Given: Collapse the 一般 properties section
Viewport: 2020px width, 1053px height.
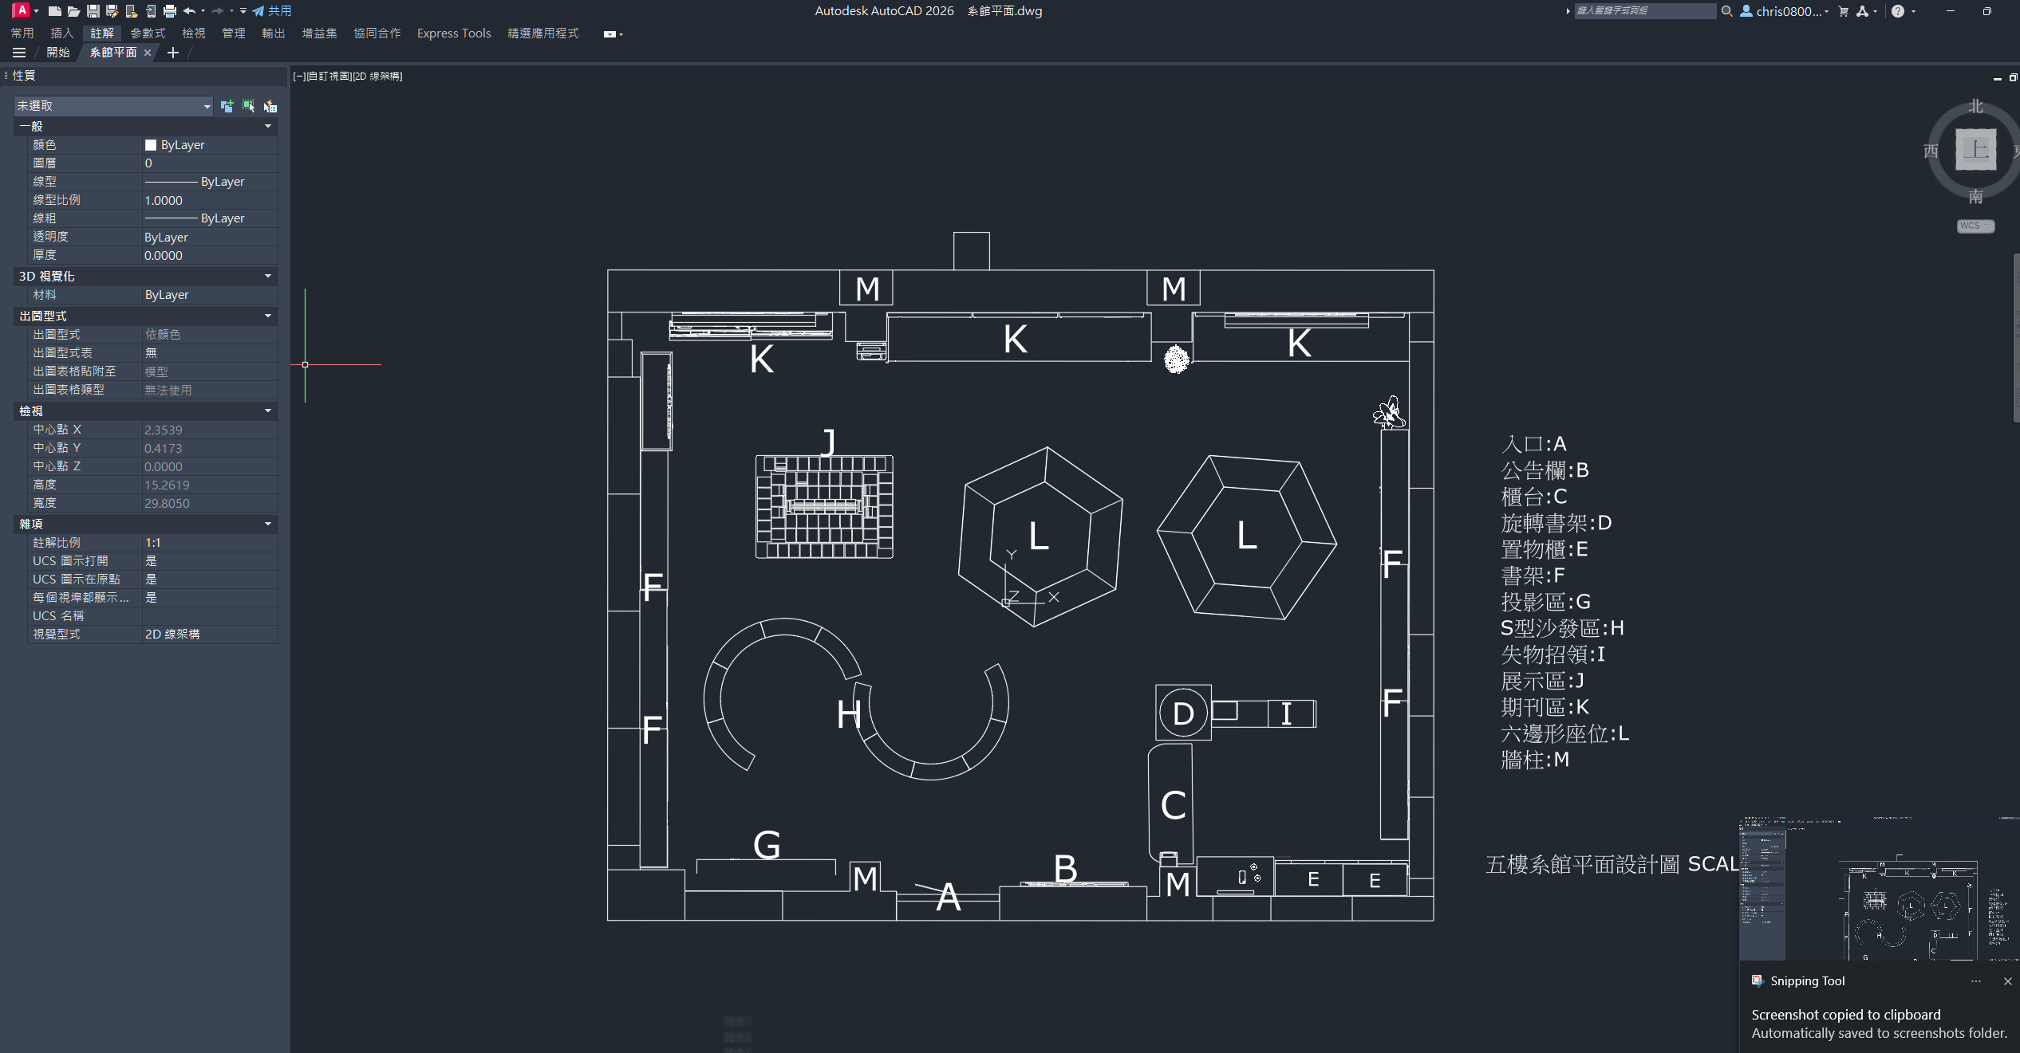Looking at the screenshot, I should coord(268,126).
